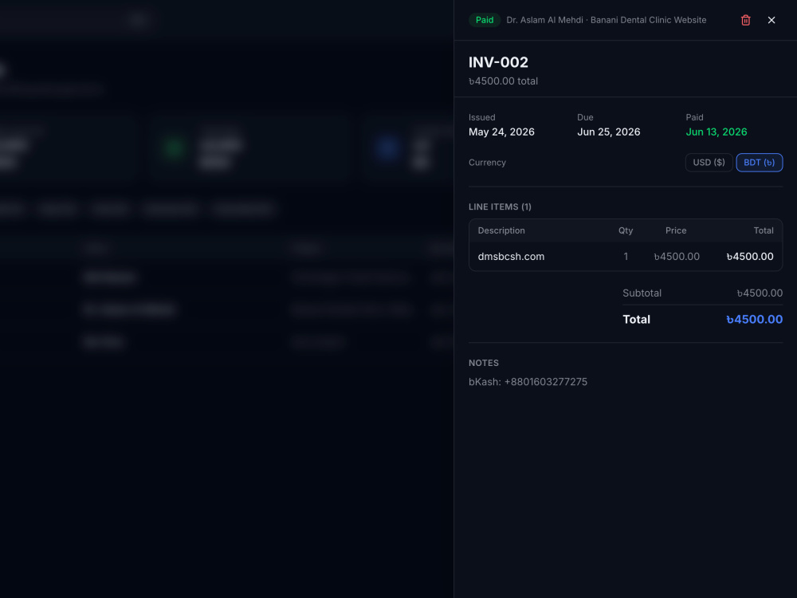Click the client name Dr. Aslam Al Mehdi header
Image resolution: width=797 pixels, height=598 pixels.
tap(544, 20)
